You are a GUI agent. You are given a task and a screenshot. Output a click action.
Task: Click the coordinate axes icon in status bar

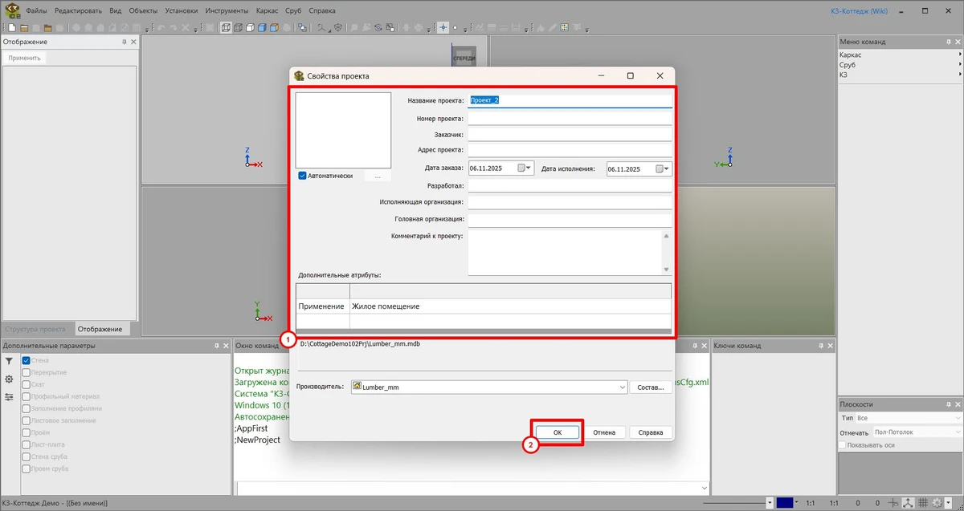(x=907, y=503)
